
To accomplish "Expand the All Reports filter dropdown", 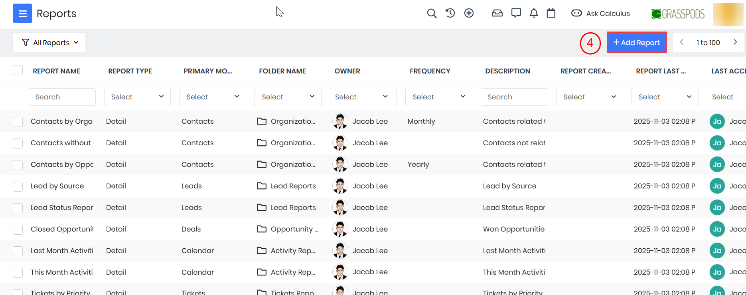I will click(x=49, y=43).
